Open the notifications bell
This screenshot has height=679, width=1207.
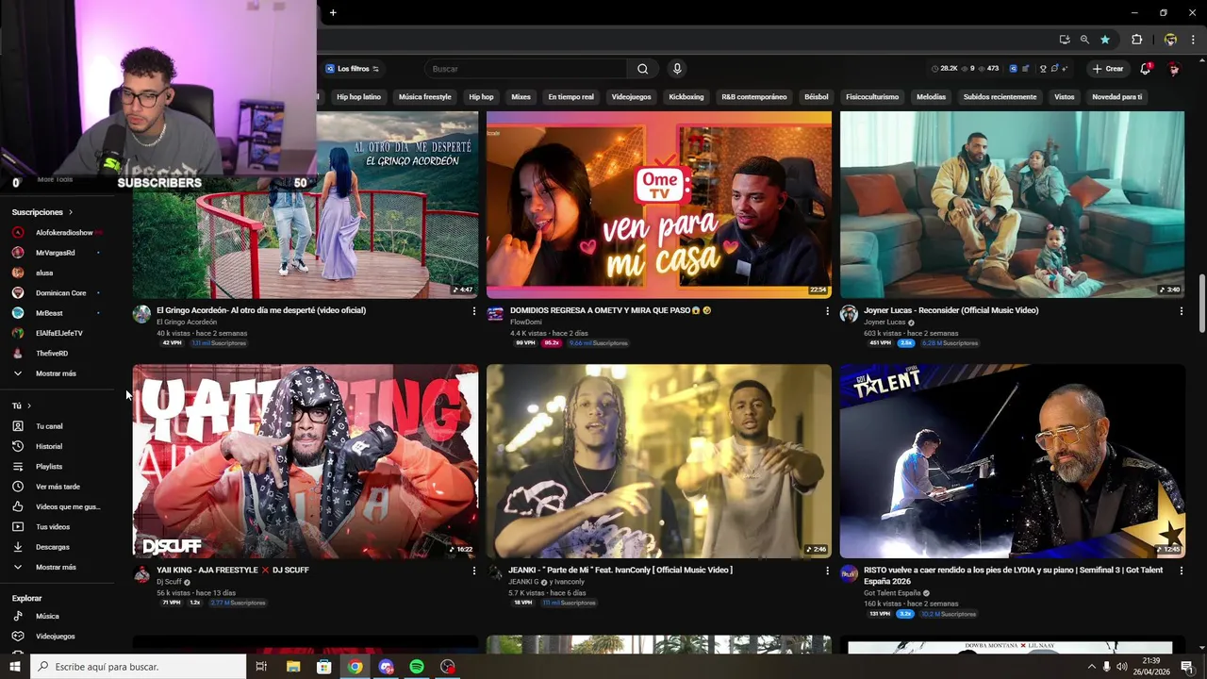click(x=1146, y=69)
